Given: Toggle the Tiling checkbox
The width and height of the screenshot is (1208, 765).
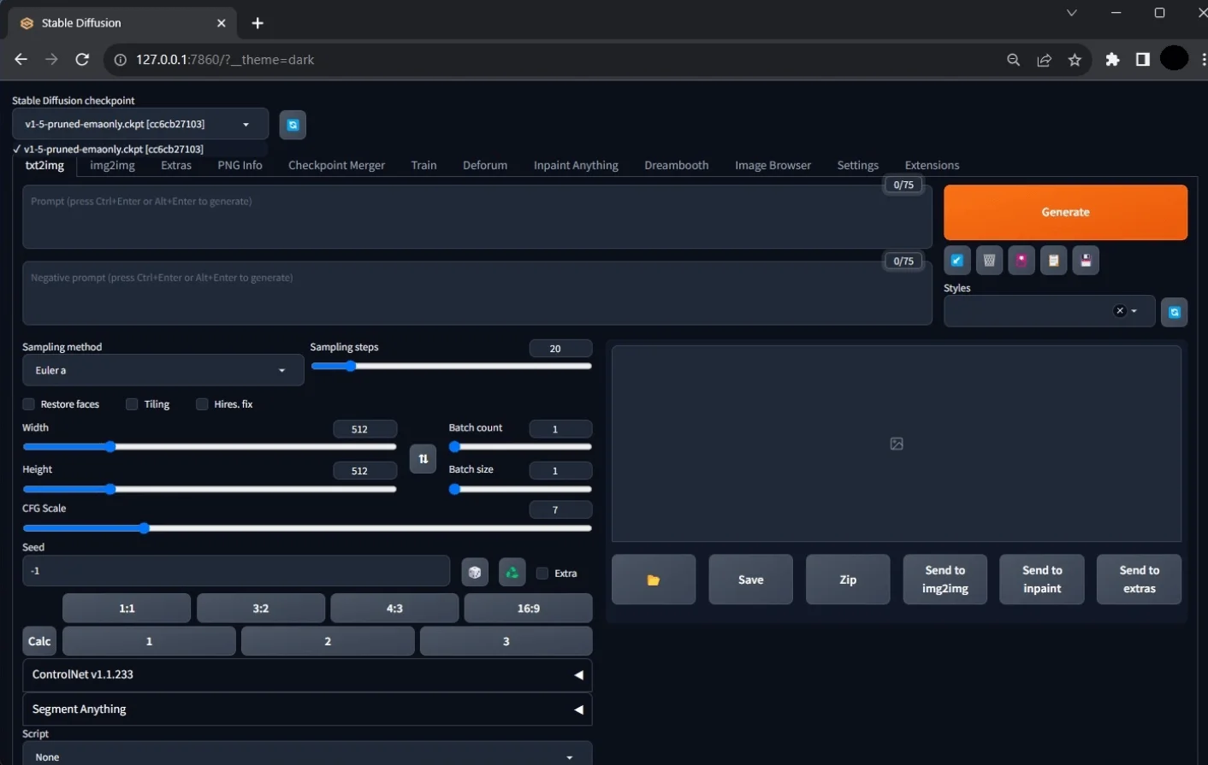Looking at the screenshot, I should tap(132, 404).
